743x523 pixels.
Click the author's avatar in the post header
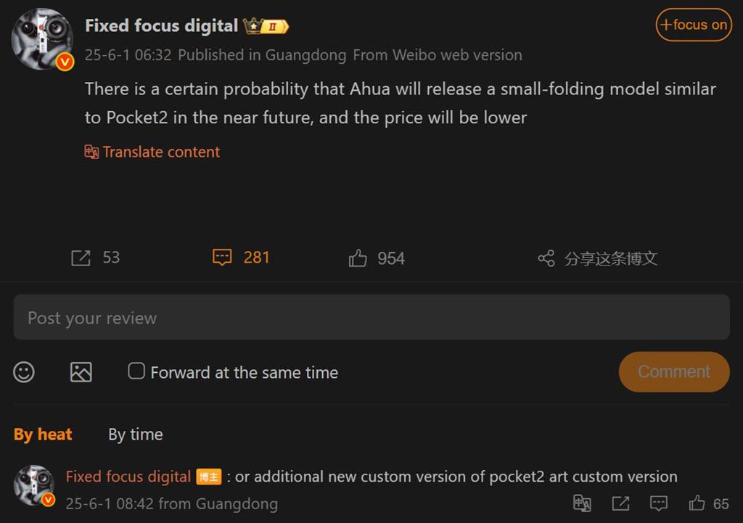[42, 39]
